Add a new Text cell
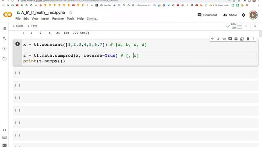This screenshot has height=147, width=262. [x=32, y=26]
